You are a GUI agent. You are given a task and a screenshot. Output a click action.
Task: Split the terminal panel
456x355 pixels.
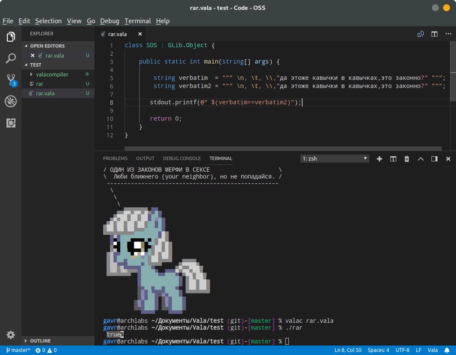(x=393, y=159)
